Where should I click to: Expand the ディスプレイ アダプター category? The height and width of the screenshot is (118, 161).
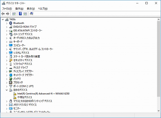[7, 72]
